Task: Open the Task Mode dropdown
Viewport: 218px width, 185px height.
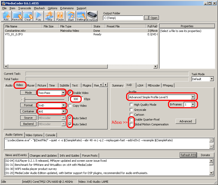Action: [212, 79]
